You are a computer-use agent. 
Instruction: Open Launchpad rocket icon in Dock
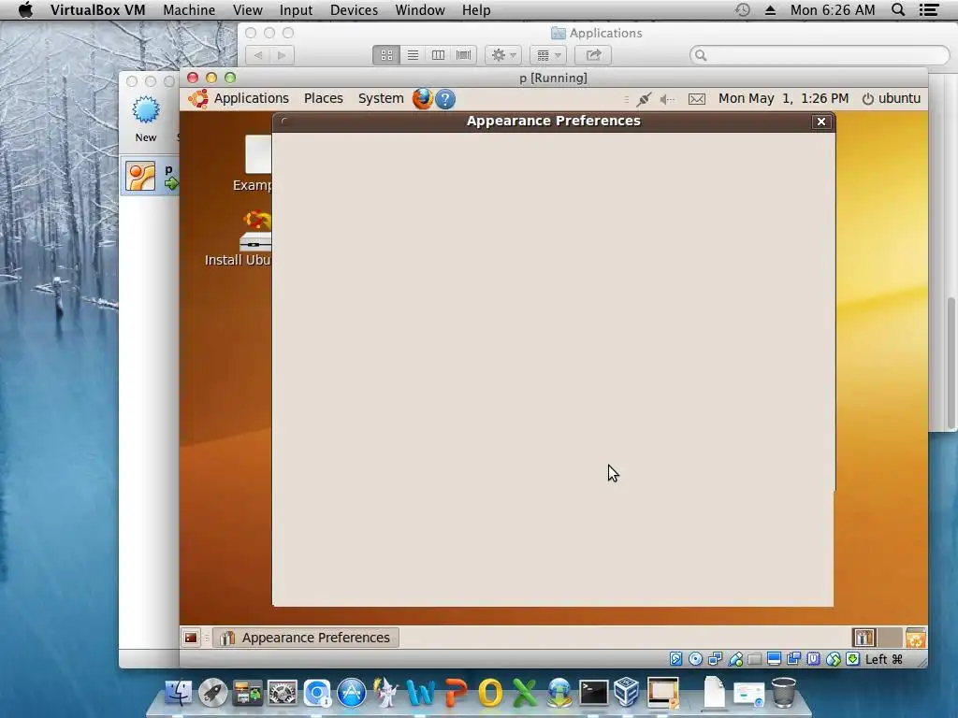coord(212,693)
